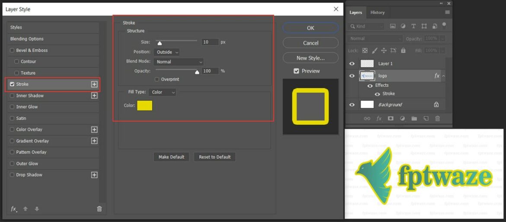Open the layer blend mode Normal dropdown
506x222 pixels.
coord(375,39)
